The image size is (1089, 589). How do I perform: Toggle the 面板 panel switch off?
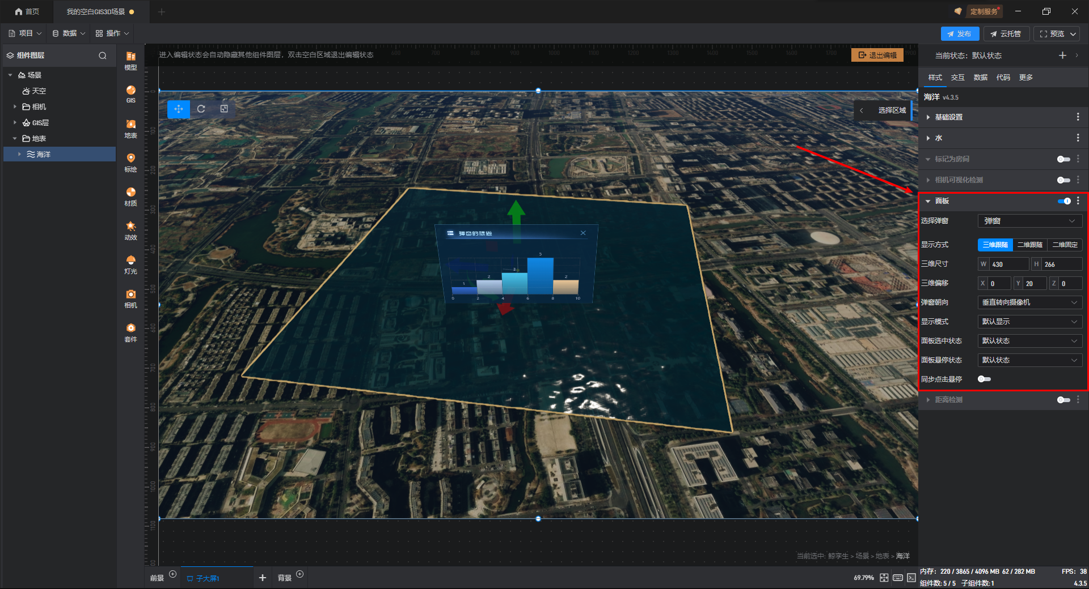click(1064, 201)
